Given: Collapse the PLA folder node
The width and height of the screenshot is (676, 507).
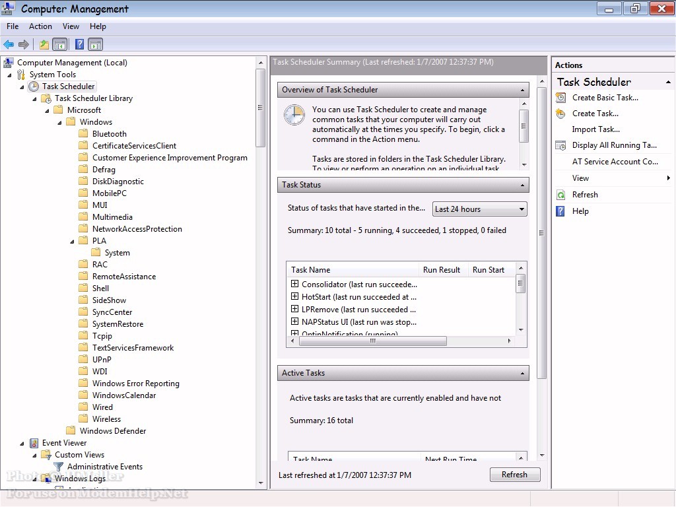Looking at the screenshot, I should [x=72, y=242].
